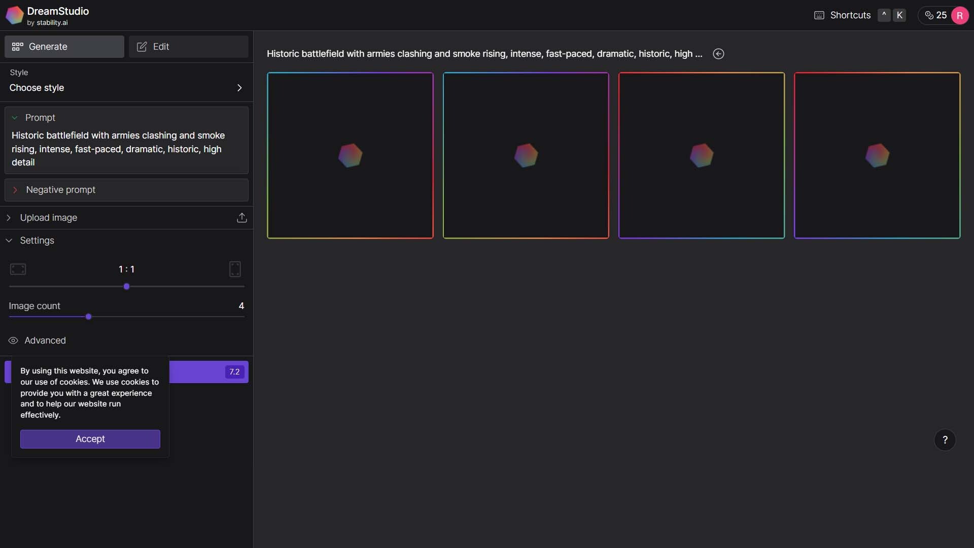Collapse the Prompt section chevron

tap(15, 118)
